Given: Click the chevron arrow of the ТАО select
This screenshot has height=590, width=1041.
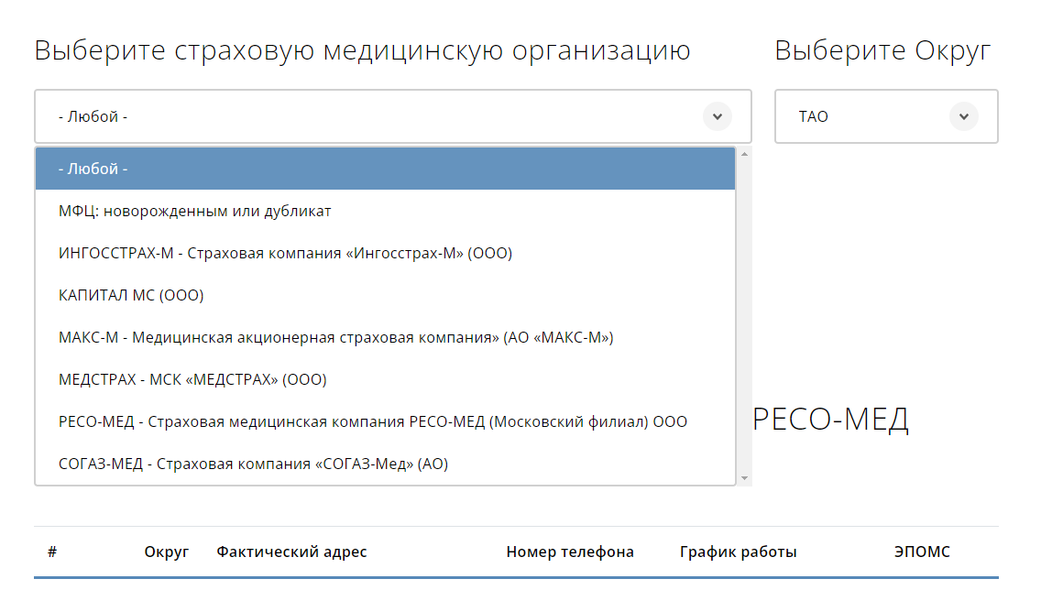Looking at the screenshot, I should (963, 116).
